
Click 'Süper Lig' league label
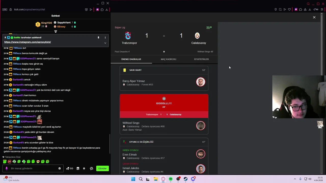click(x=120, y=27)
